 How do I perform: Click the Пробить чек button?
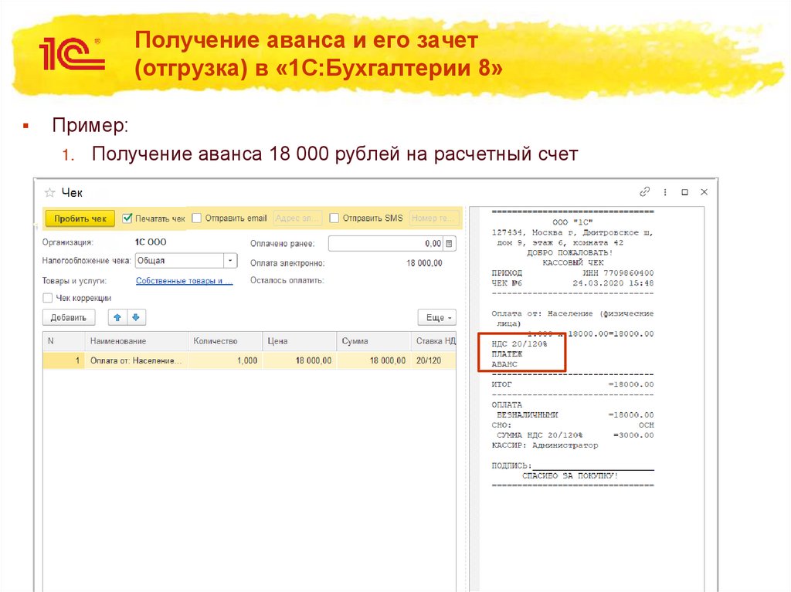click(x=80, y=218)
